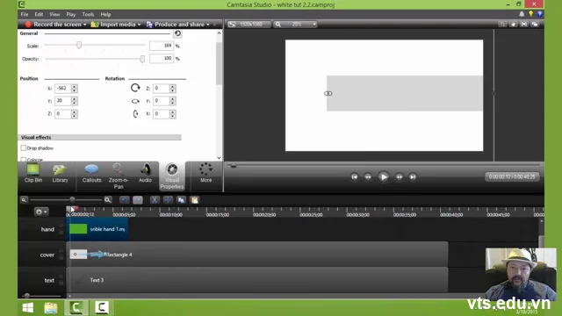Click the Import media button

113,25
